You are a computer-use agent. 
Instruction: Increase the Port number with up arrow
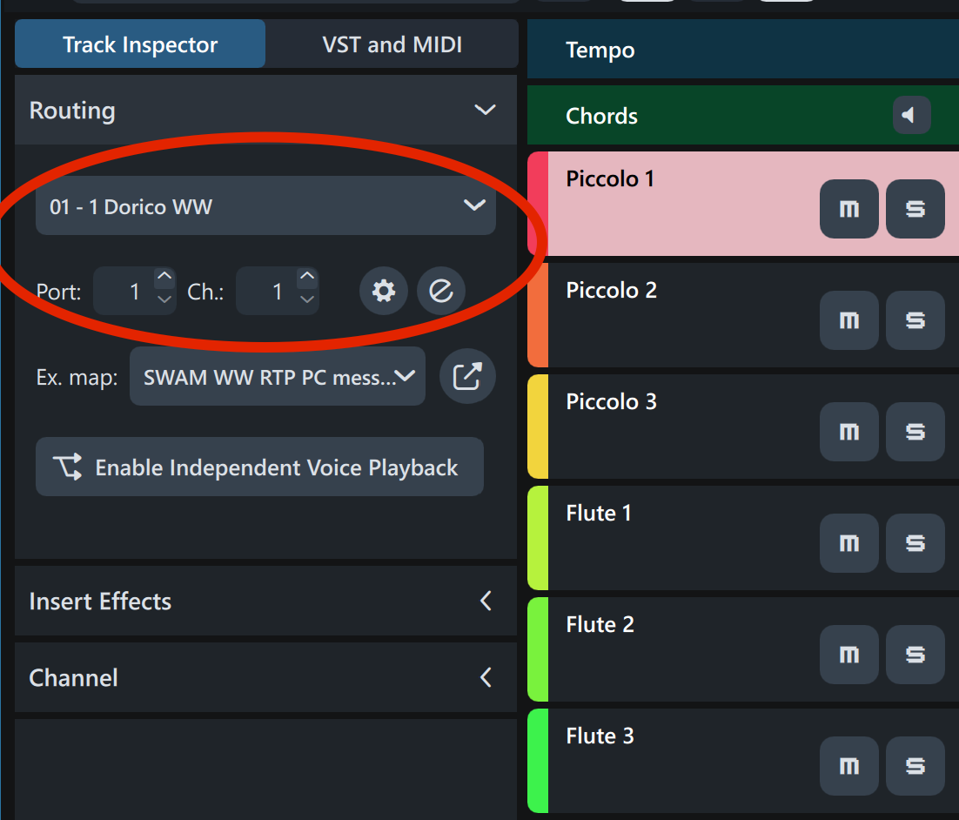(164, 277)
